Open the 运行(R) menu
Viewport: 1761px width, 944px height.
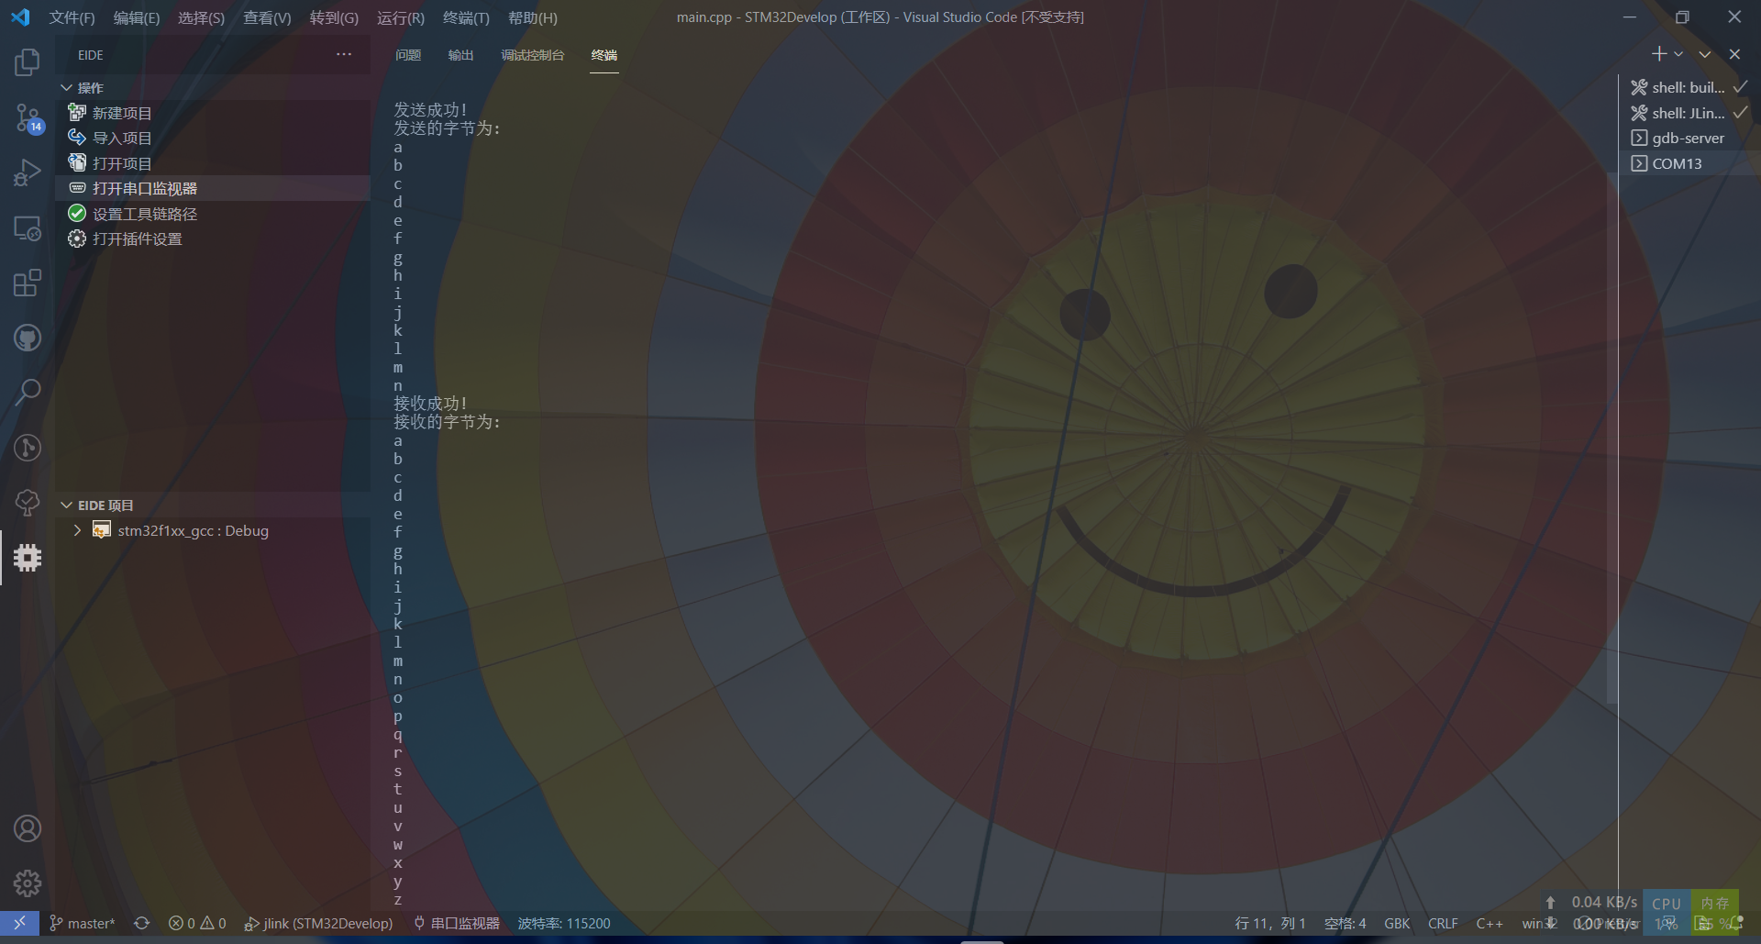coord(401,17)
